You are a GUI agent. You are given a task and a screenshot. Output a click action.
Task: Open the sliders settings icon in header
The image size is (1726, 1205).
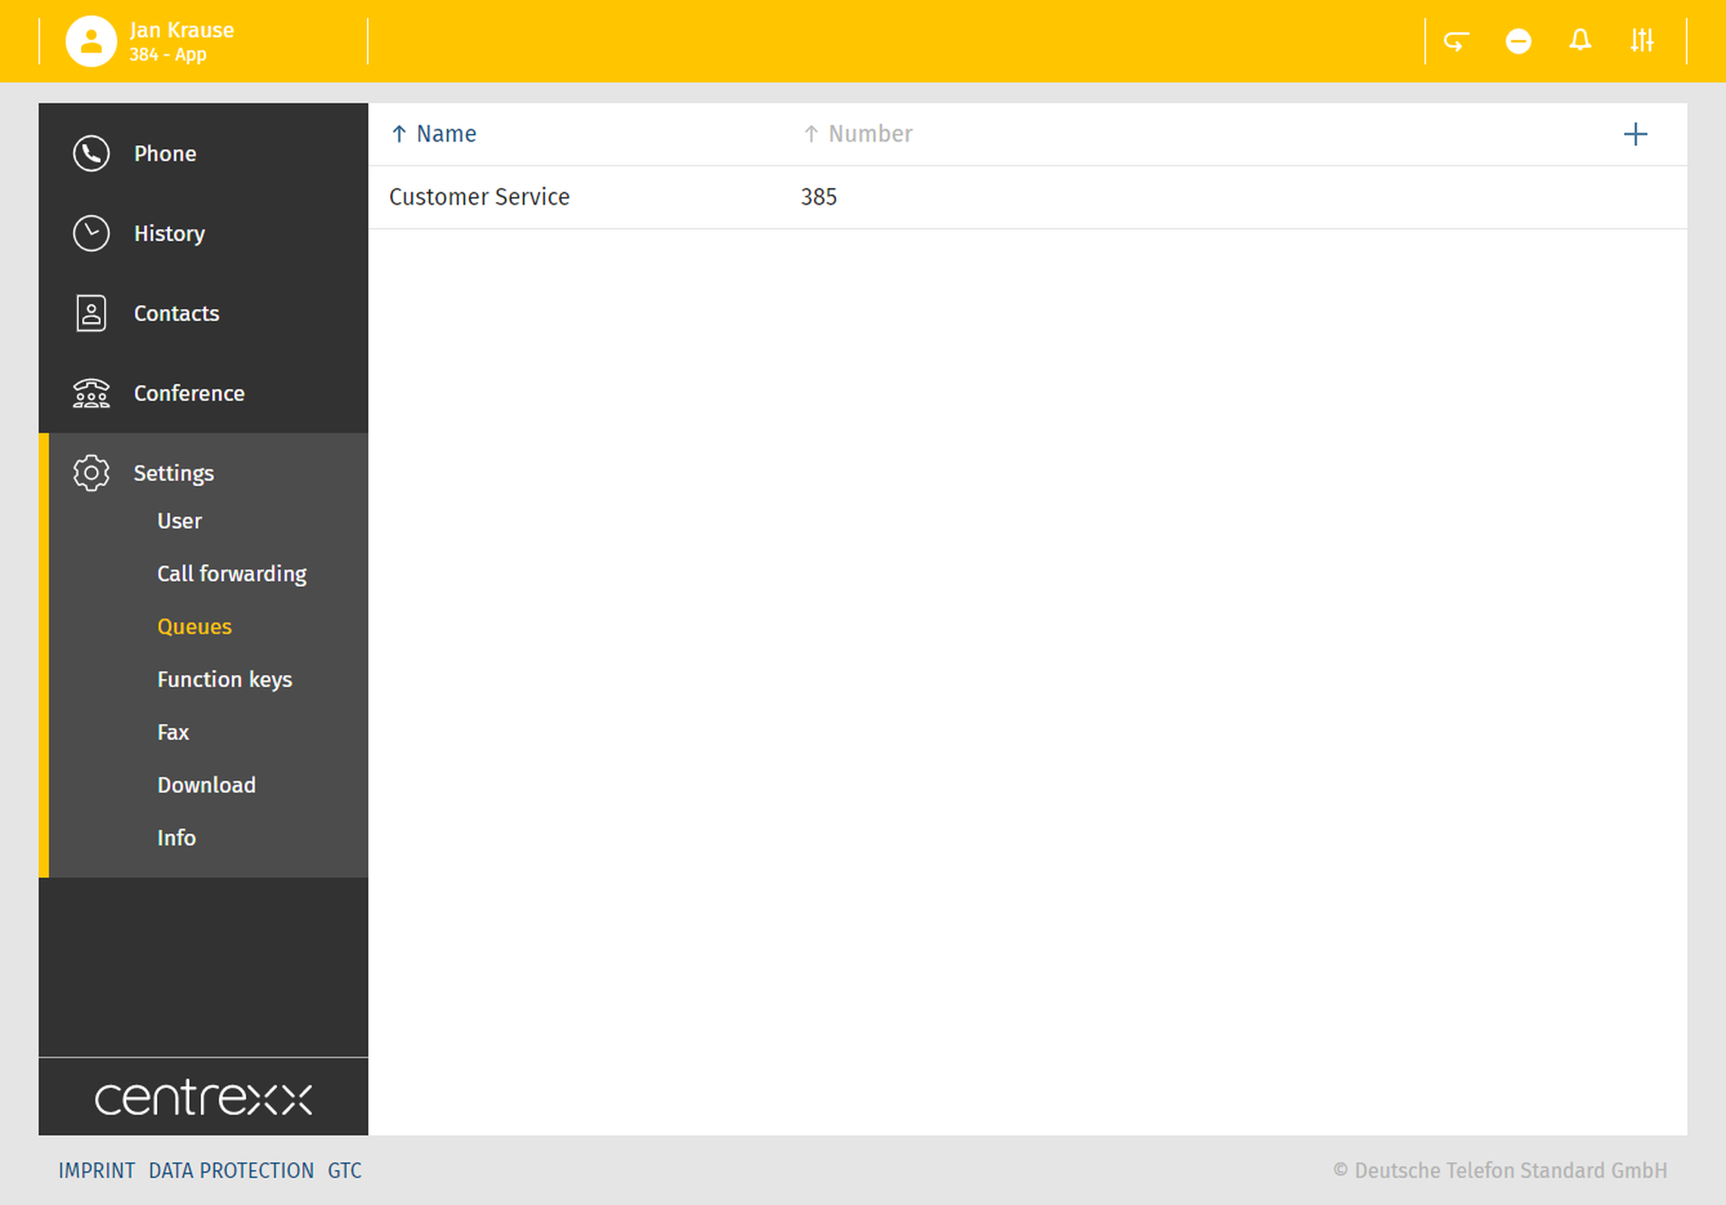click(x=1641, y=41)
